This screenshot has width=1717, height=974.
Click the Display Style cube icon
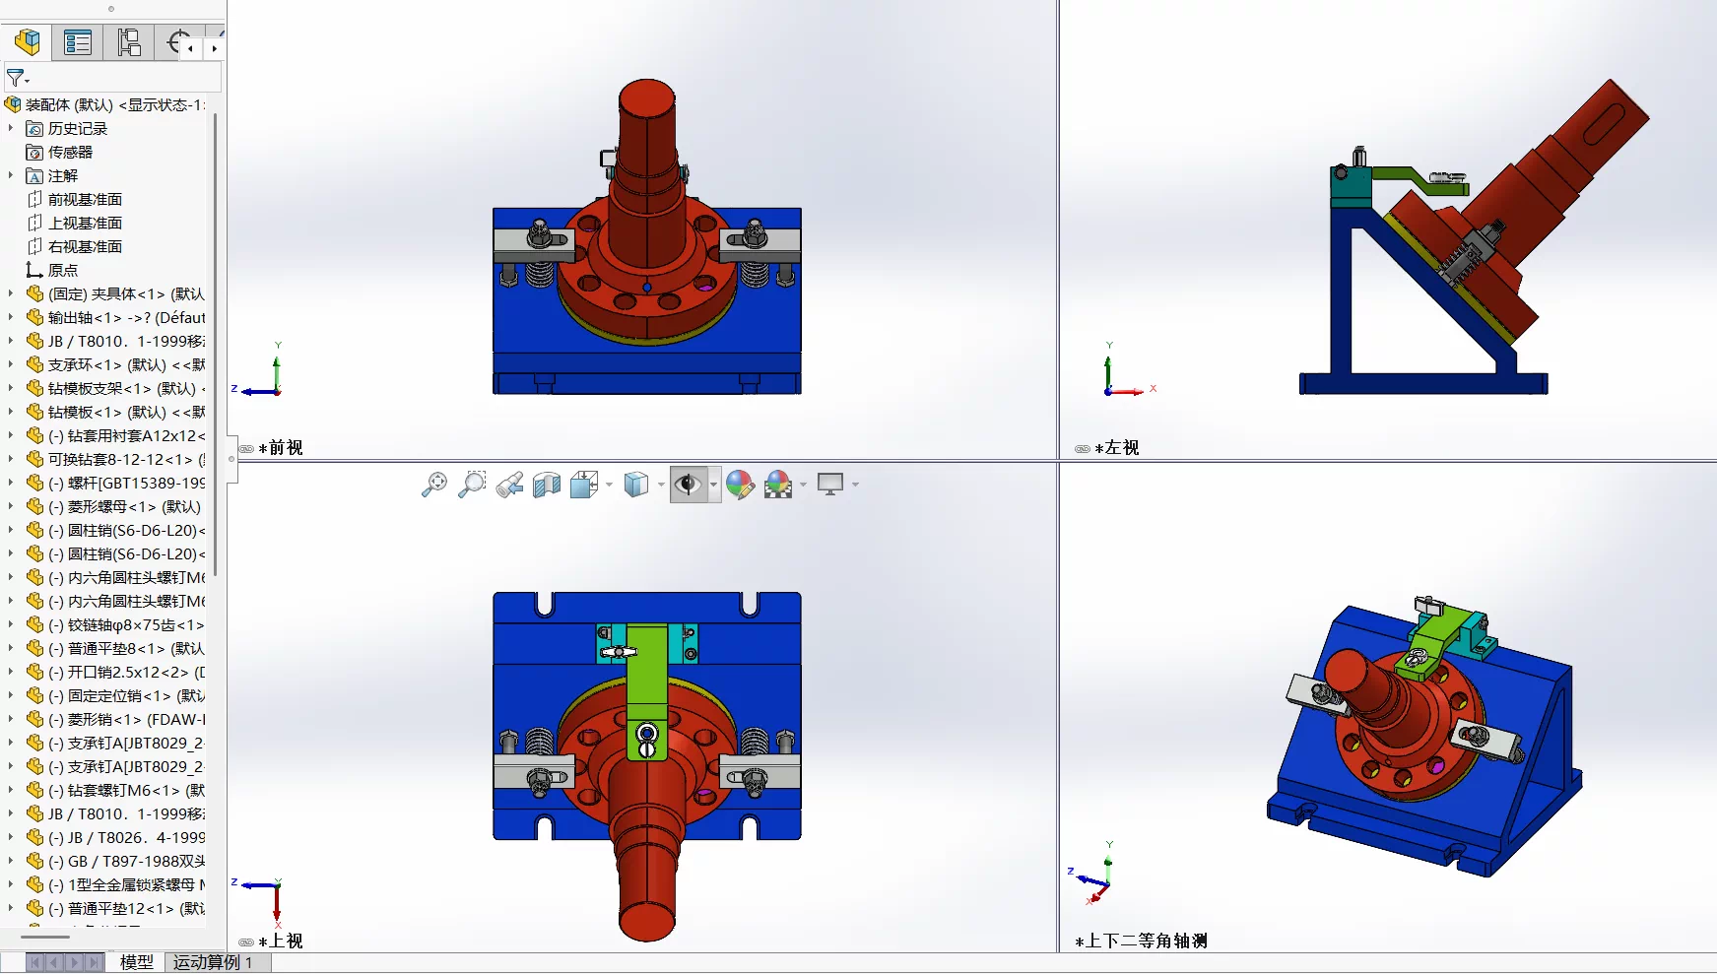pos(636,485)
